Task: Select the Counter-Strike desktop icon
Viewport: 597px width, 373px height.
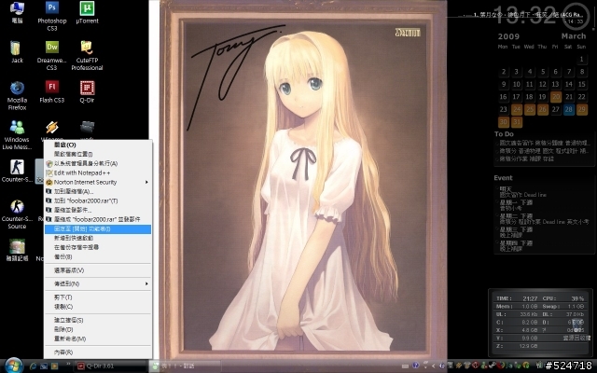Action: pos(17,171)
